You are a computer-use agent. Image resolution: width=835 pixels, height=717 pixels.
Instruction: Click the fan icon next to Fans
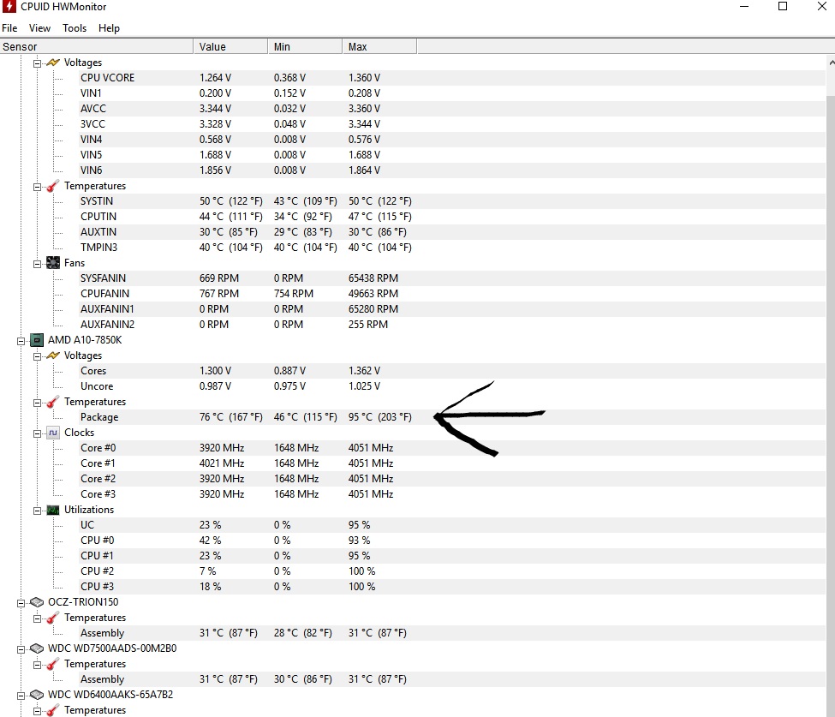coord(53,263)
